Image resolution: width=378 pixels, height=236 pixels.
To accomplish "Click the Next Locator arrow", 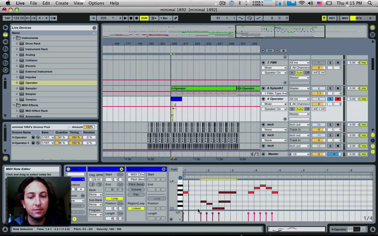I will [277, 50].
